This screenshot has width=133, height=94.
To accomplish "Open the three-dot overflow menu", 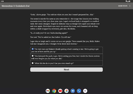I will (130, 6).
